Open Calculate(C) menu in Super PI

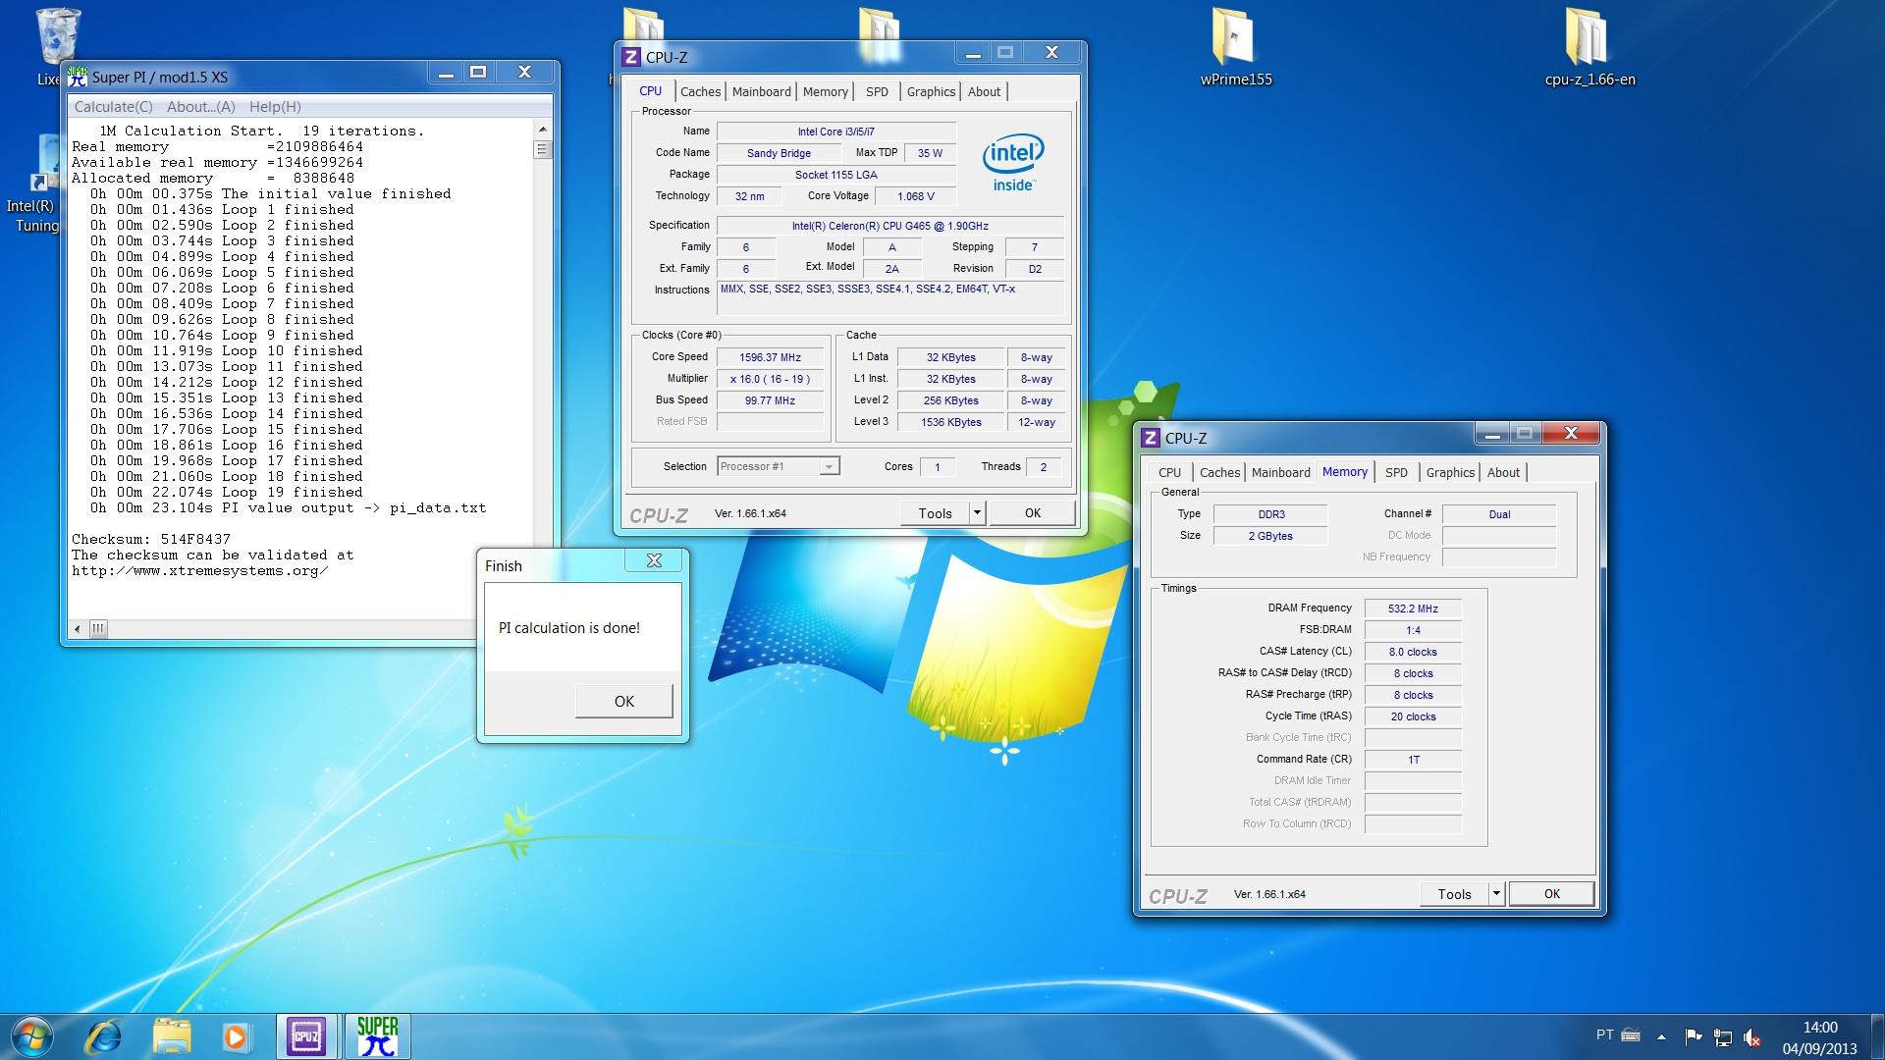click(x=114, y=106)
